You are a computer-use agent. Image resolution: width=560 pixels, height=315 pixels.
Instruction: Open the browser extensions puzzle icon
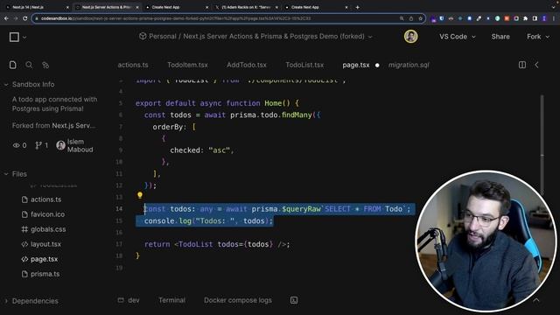525,18
